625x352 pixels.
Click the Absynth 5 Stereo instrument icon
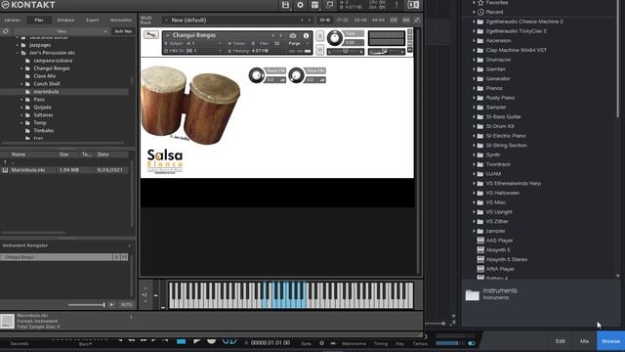click(x=480, y=259)
